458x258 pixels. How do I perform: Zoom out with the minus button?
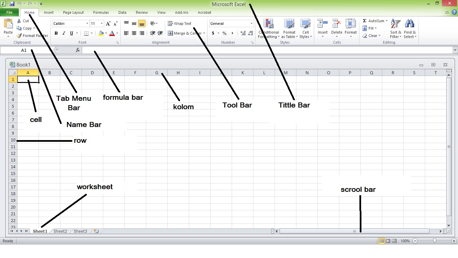[x=415, y=241]
